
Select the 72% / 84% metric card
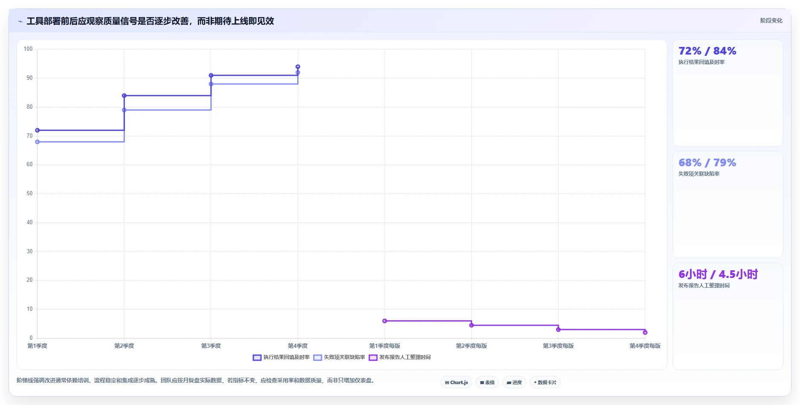[728, 93]
